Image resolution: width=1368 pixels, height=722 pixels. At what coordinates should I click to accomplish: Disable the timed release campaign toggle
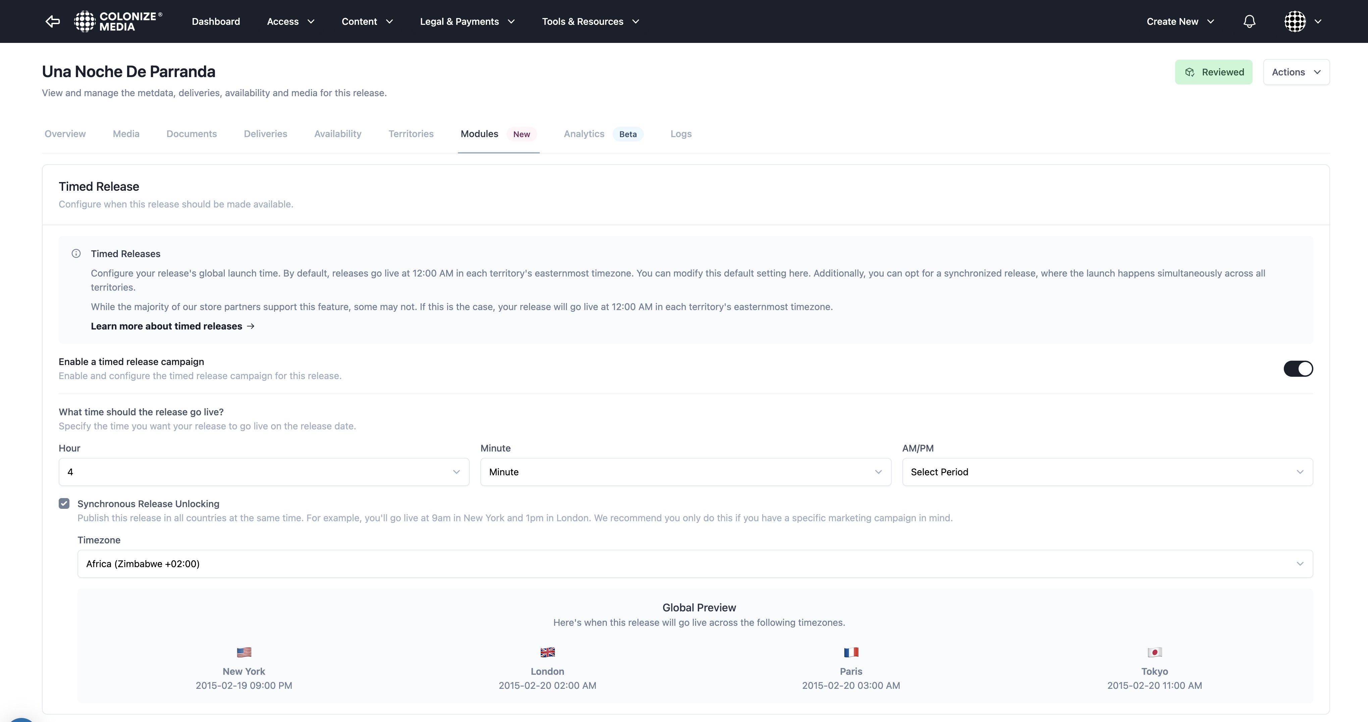[x=1298, y=369]
